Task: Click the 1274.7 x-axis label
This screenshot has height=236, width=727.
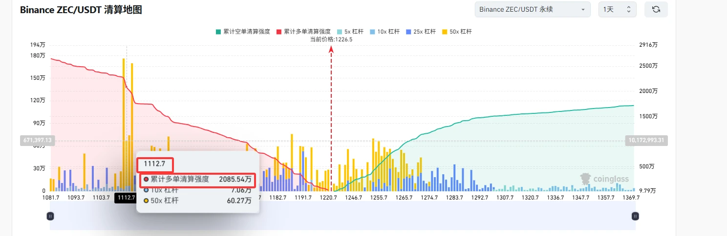Action: (429, 198)
